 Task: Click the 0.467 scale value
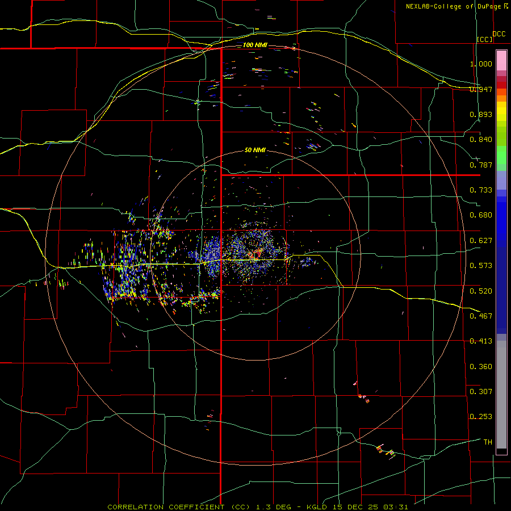(x=481, y=316)
